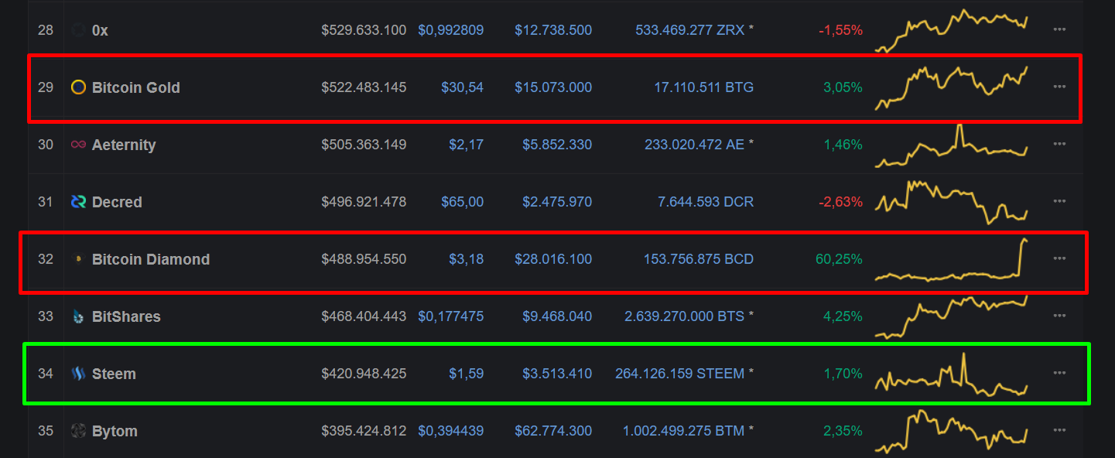The width and height of the screenshot is (1115, 458).
Task: Open the more options menu for Bitcoin Diamond
Action: pyautogui.click(x=1059, y=258)
